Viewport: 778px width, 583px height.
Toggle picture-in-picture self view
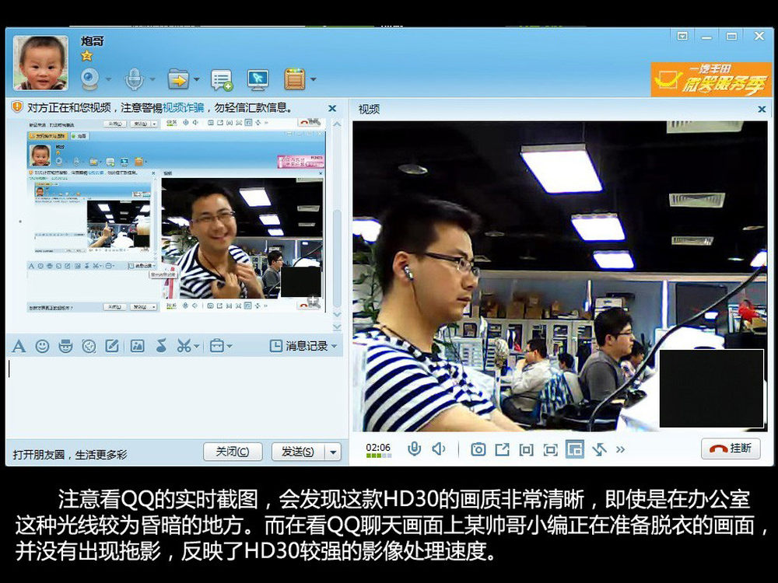coord(575,449)
